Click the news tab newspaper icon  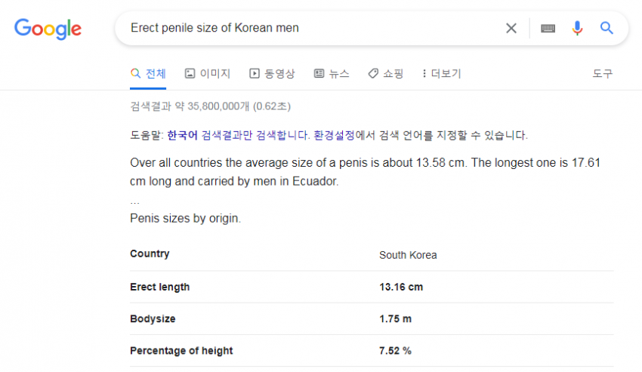click(x=319, y=73)
